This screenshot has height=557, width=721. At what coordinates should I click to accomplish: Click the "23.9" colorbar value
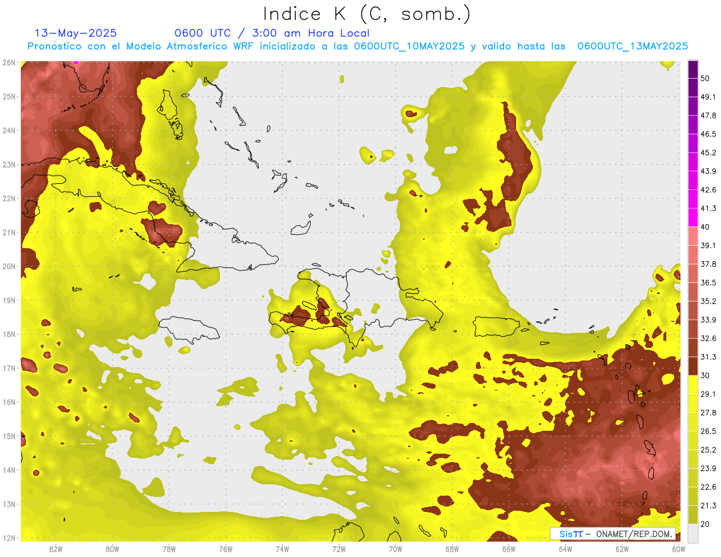coord(708,469)
